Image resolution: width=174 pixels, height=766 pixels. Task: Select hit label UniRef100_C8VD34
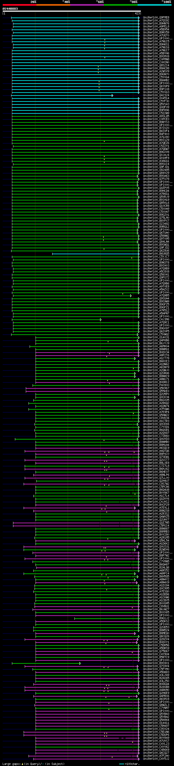(x=156, y=418)
